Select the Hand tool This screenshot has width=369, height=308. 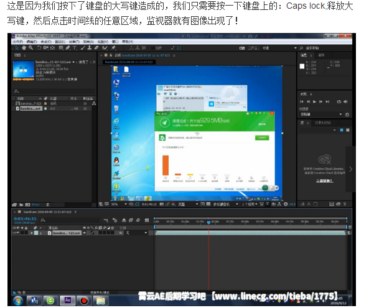(24, 48)
